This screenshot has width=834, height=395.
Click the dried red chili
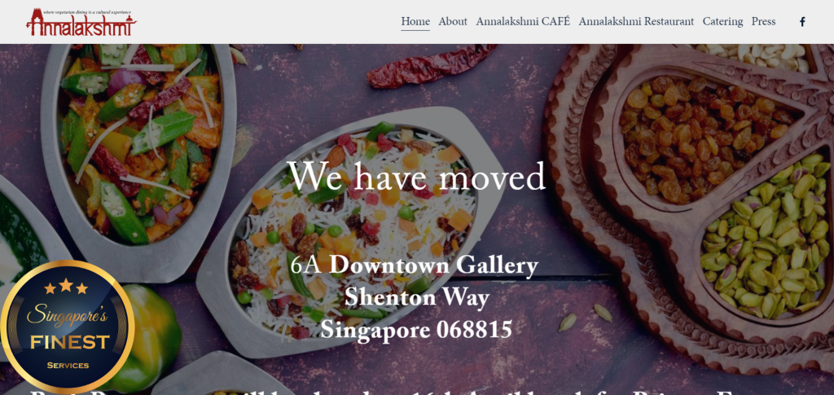pos(431,65)
